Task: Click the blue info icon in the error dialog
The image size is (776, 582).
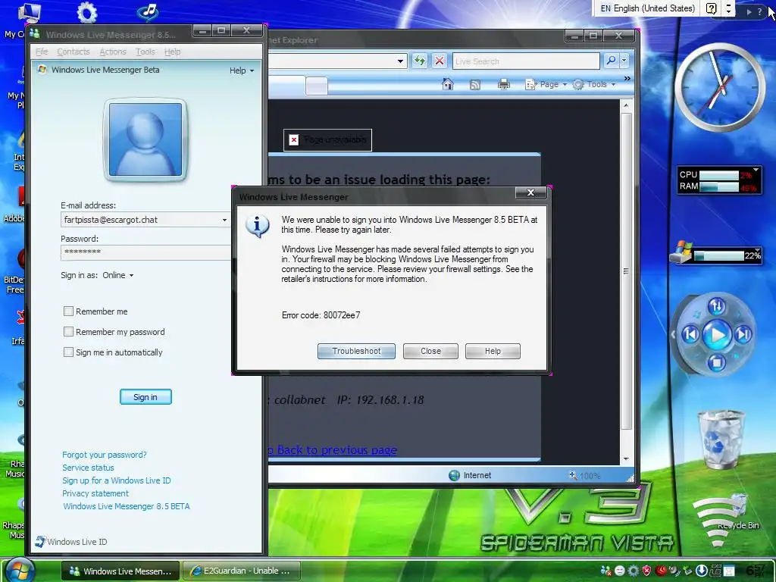Action: 258,226
